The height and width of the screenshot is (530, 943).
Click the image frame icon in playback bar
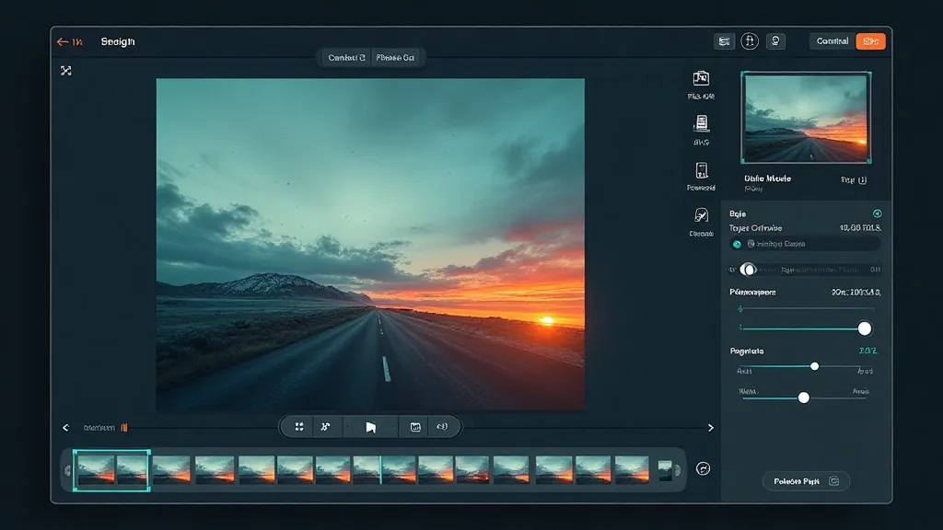pos(415,427)
